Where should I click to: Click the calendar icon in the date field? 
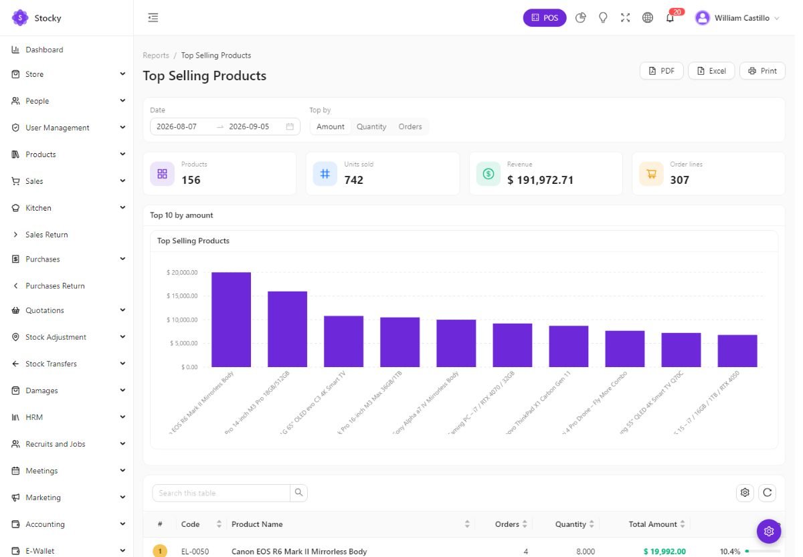click(x=290, y=126)
